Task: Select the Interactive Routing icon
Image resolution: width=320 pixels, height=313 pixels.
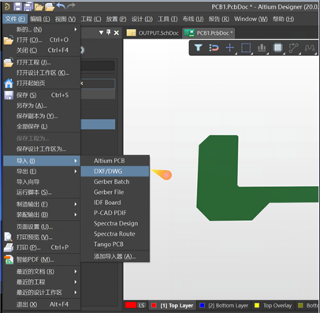Action: pyautogui.click(x=293, y=48)
